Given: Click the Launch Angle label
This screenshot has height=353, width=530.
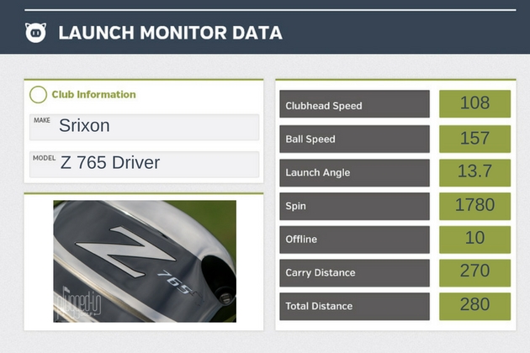Looking at the screenshot, I should [x=354, y=172].
